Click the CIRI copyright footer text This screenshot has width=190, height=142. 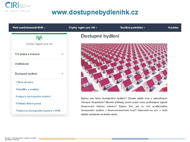coord(21,139)
